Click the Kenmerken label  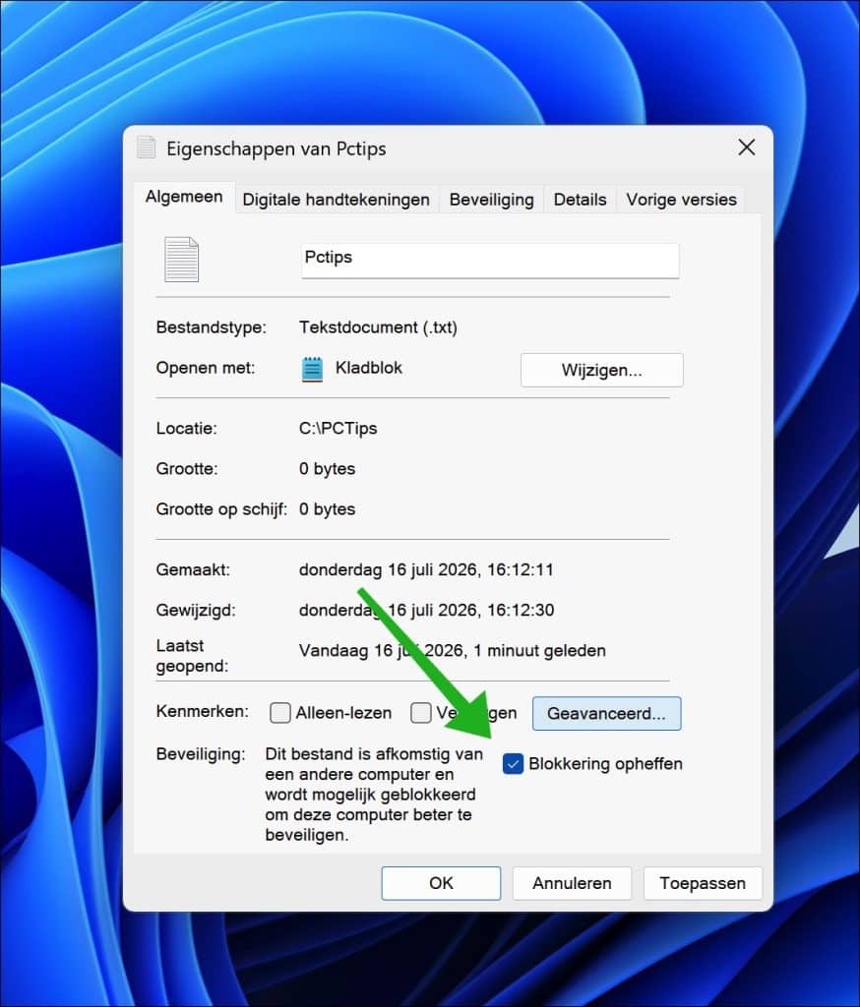click(203, 712)
